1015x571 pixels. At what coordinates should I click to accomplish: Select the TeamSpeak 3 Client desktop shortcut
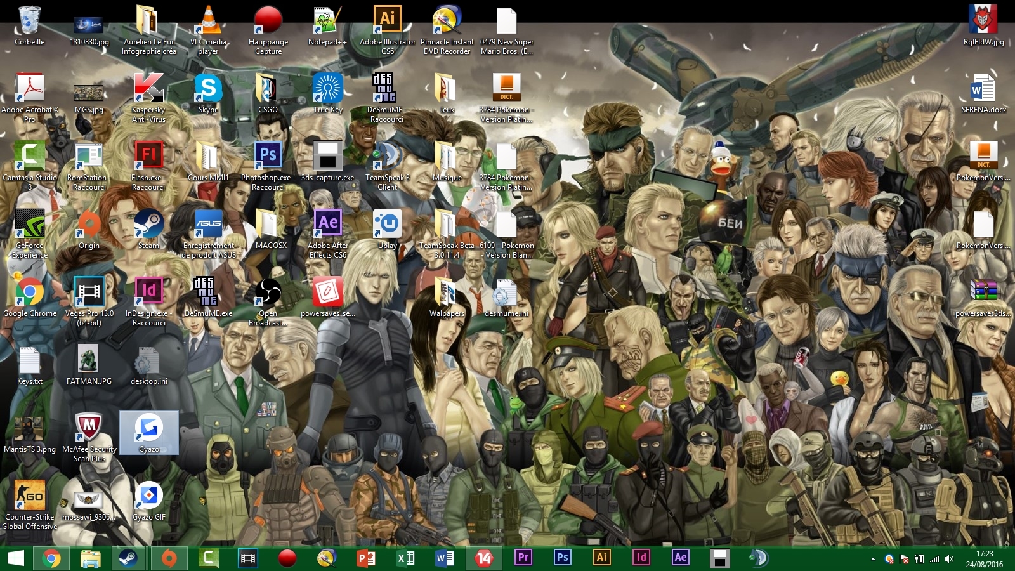388,165
